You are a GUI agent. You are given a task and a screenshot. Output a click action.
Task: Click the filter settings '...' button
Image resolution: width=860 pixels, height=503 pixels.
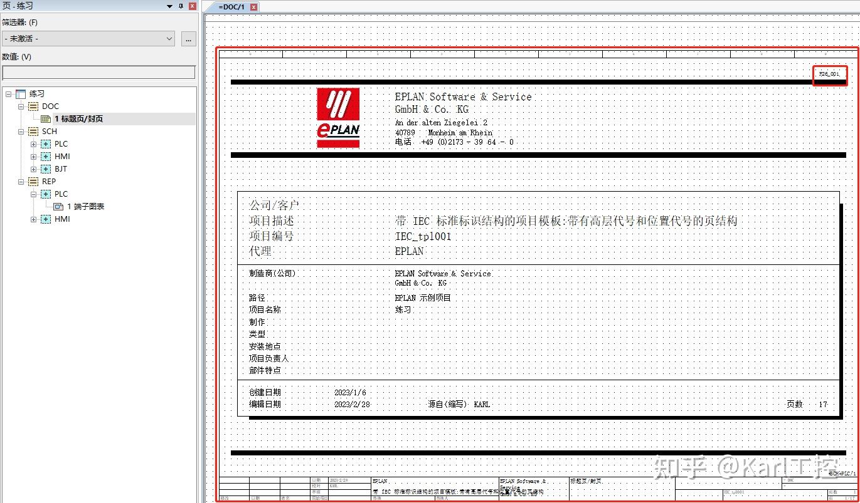pyautogui.click(x=189, y=39)
